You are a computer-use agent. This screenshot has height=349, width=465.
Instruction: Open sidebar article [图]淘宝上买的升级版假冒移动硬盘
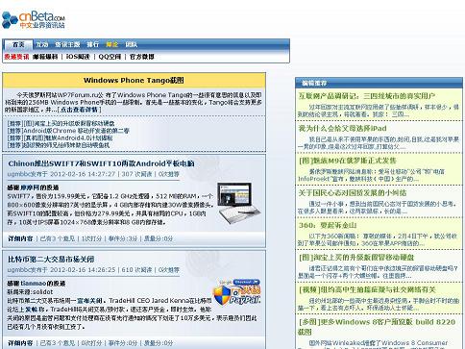(356, 258)
